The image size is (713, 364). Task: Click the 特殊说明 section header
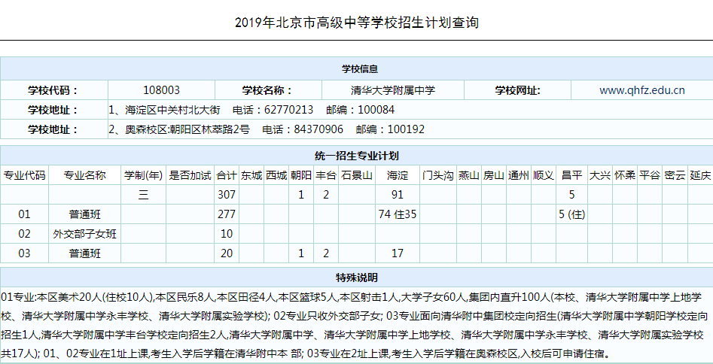[357, 278]
